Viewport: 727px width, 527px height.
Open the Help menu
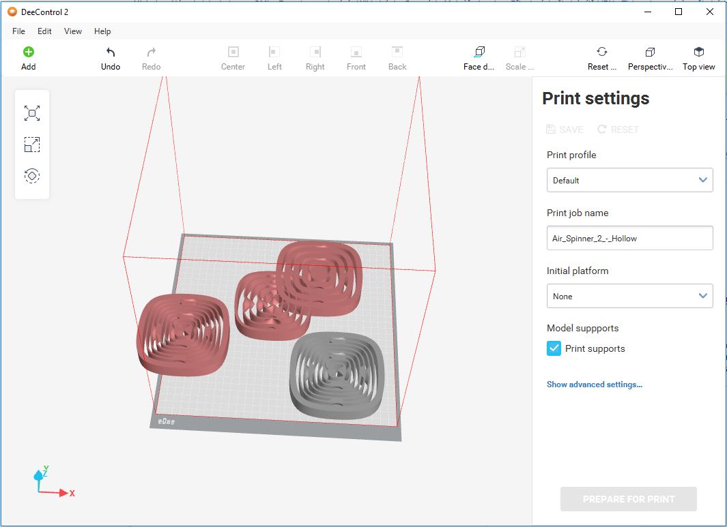click(102, 31)
